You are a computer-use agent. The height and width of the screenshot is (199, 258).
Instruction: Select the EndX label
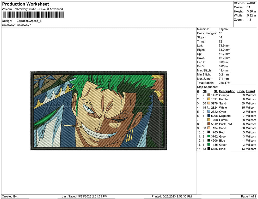click(201, 62)
